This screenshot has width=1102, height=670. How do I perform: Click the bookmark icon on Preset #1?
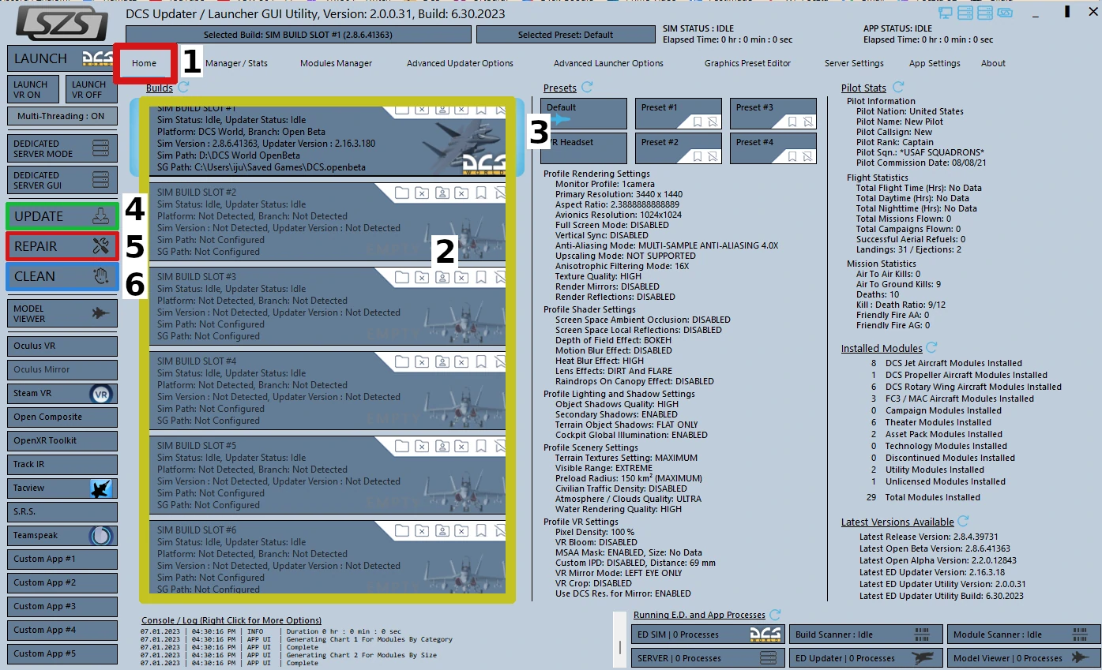point(698,122)
